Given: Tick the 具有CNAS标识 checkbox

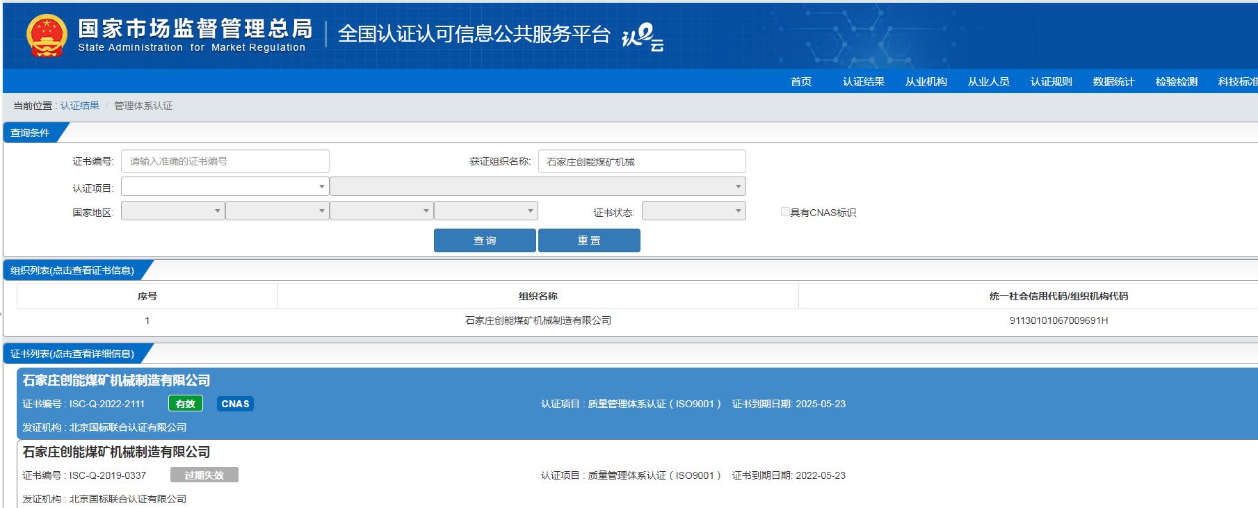Looking at the screenshot, I should tap(785, 212).
